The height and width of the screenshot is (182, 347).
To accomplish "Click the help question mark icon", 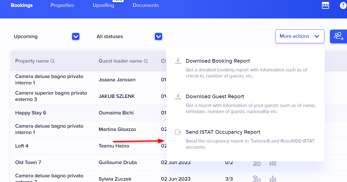I will 343,6.
